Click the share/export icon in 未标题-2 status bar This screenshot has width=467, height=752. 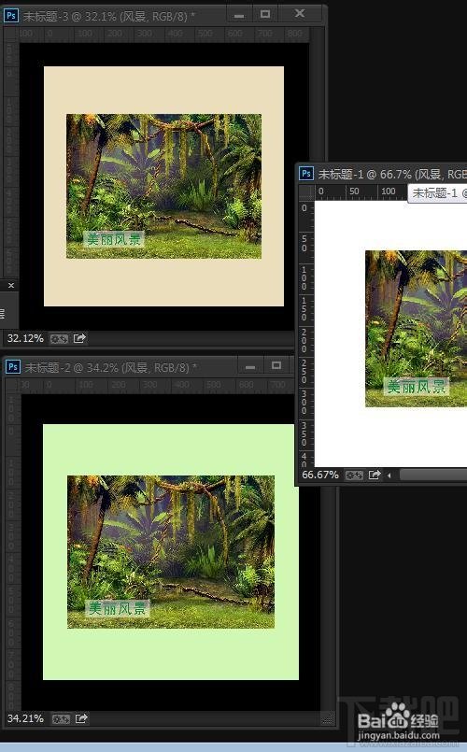coord(81,718)
